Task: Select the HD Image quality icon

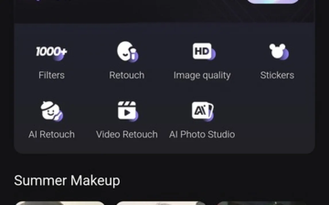Action: tap(203, 52)
